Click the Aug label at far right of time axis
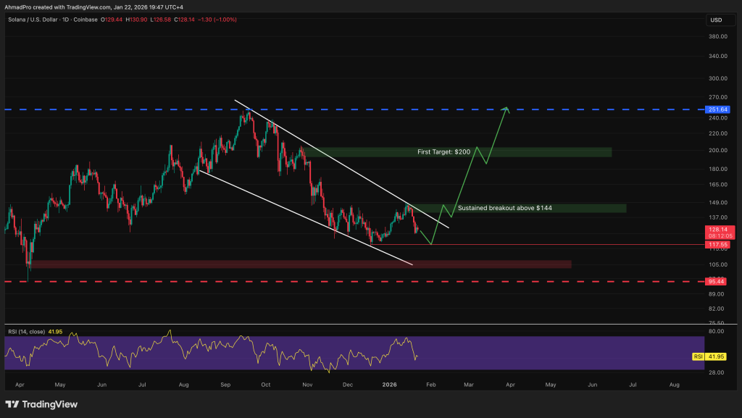This screenshot has height=418, width=742. [x=675, y=383]
